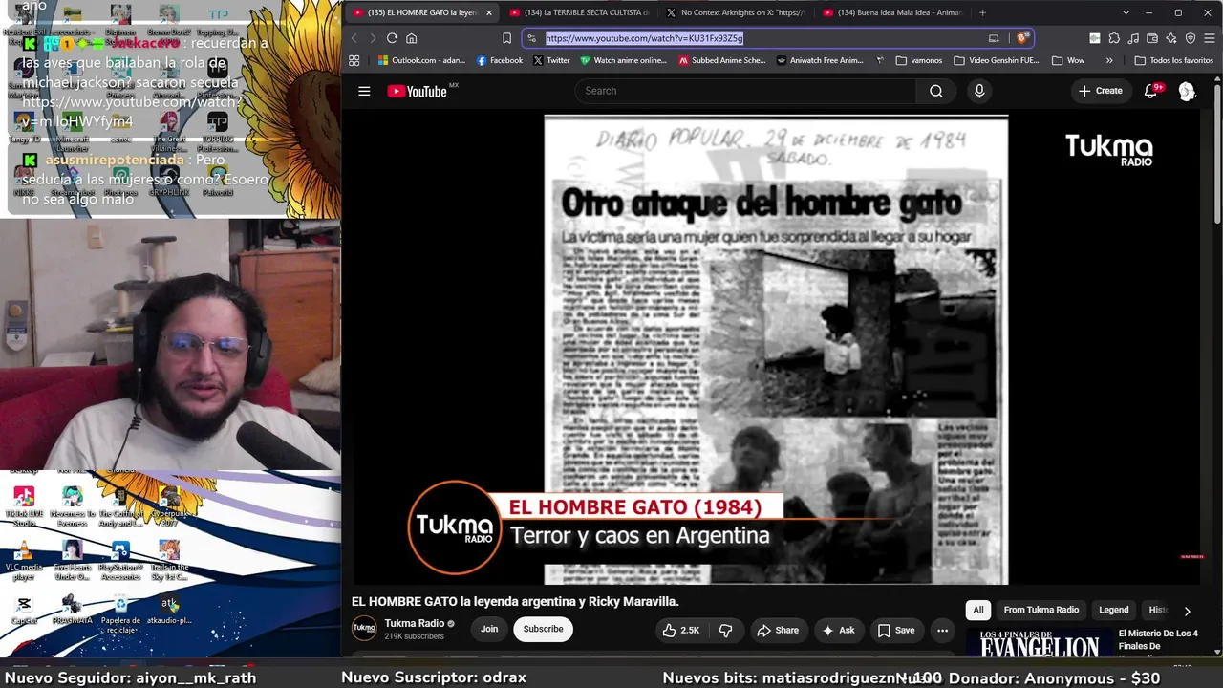Close the EL HOMBRE GATO tab

click(x=489, y=12)
